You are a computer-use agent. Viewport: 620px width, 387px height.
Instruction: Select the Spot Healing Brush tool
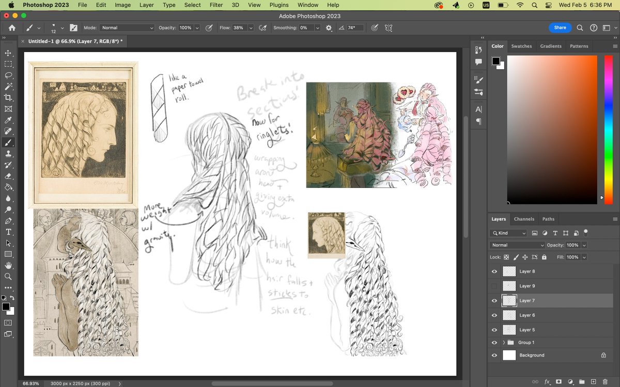pyautogui.click(x=8, y=132)
